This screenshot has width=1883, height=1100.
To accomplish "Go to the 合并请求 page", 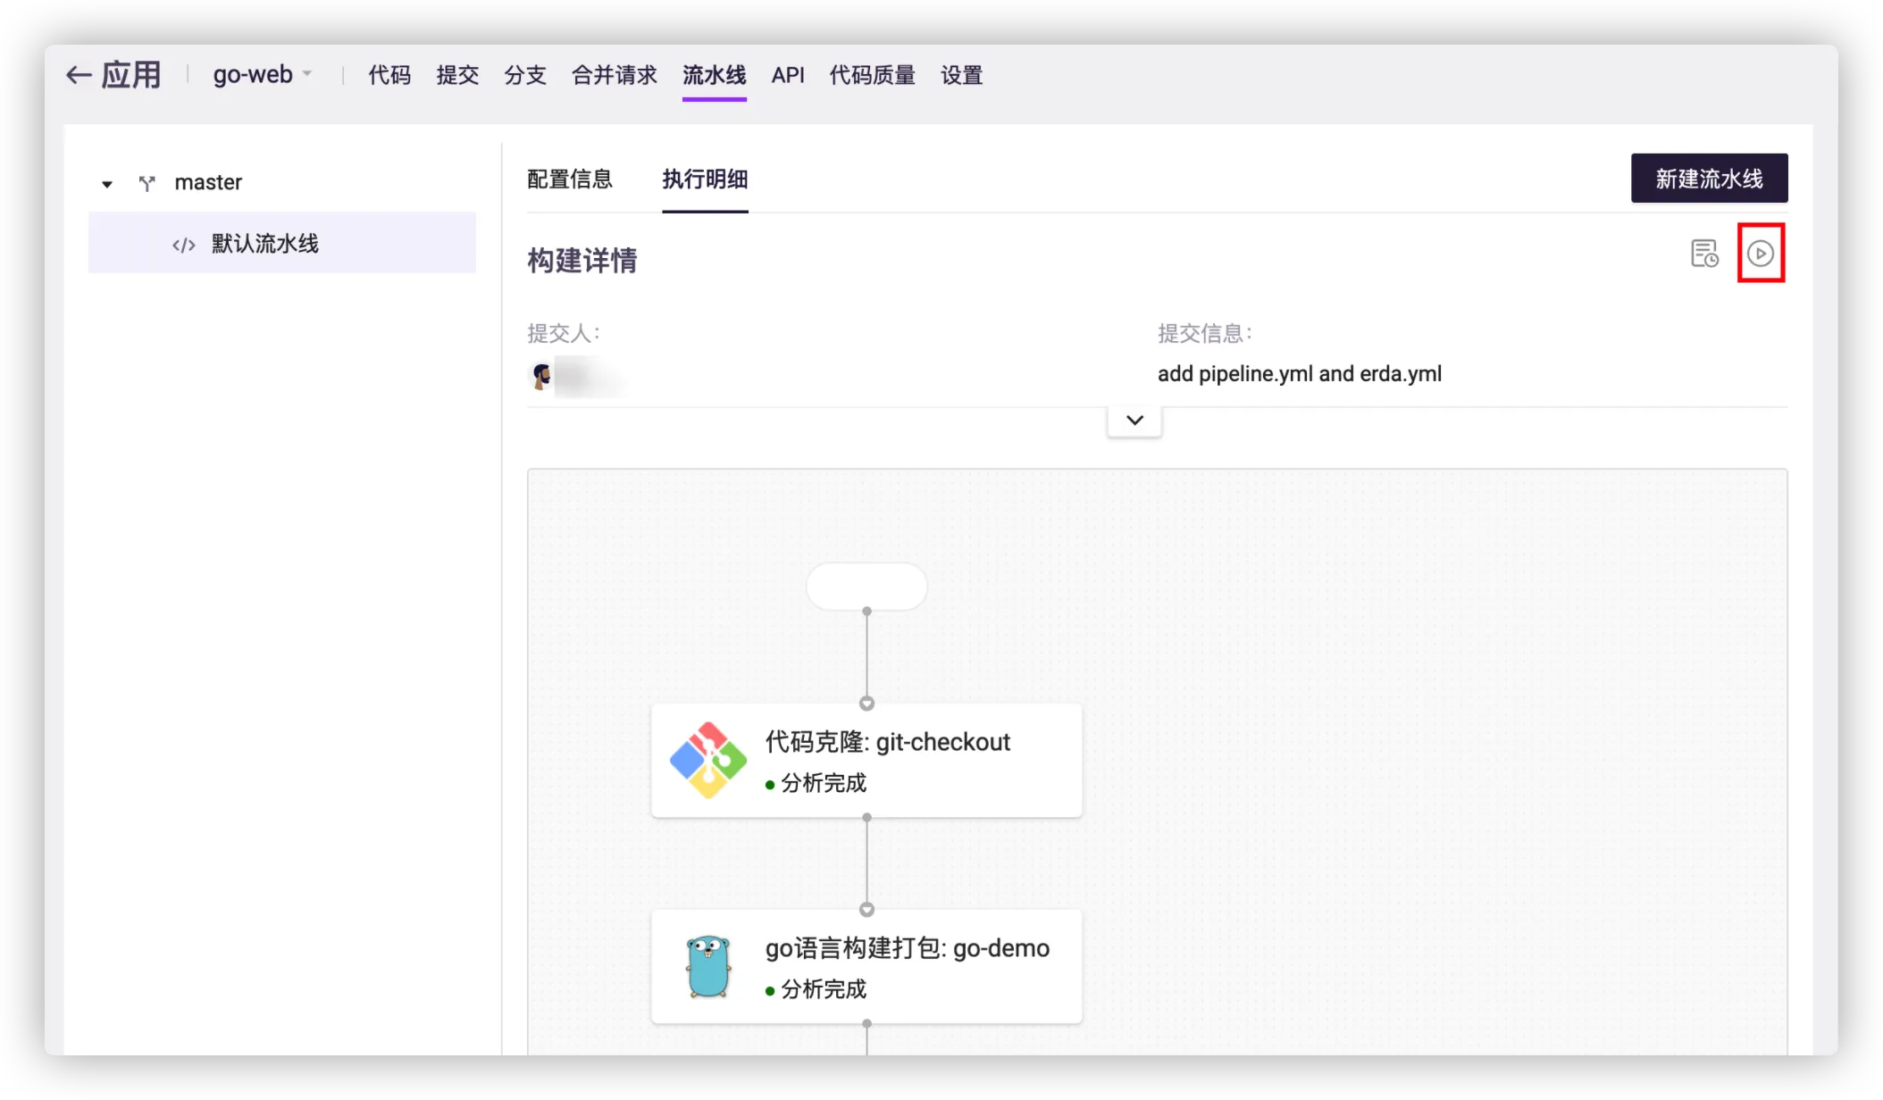I will coord(615,75).
